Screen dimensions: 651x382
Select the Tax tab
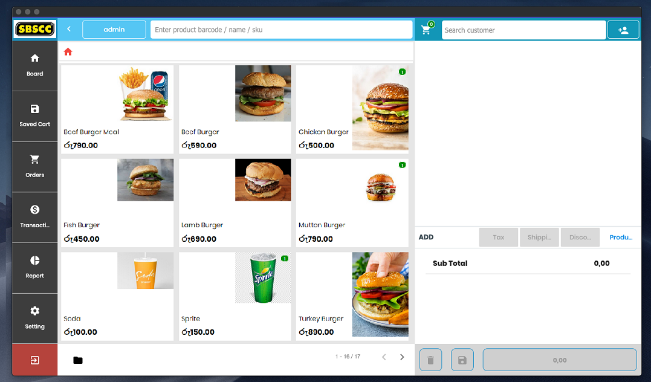pyautogui.click(x=499, y=238)
